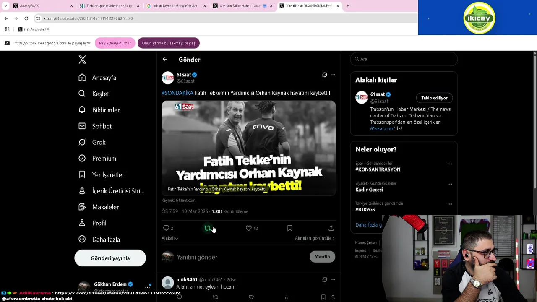537x302 pixels.
Task: Switch to Trabzonspor tesislerinde tab
Action: (109, 6)
